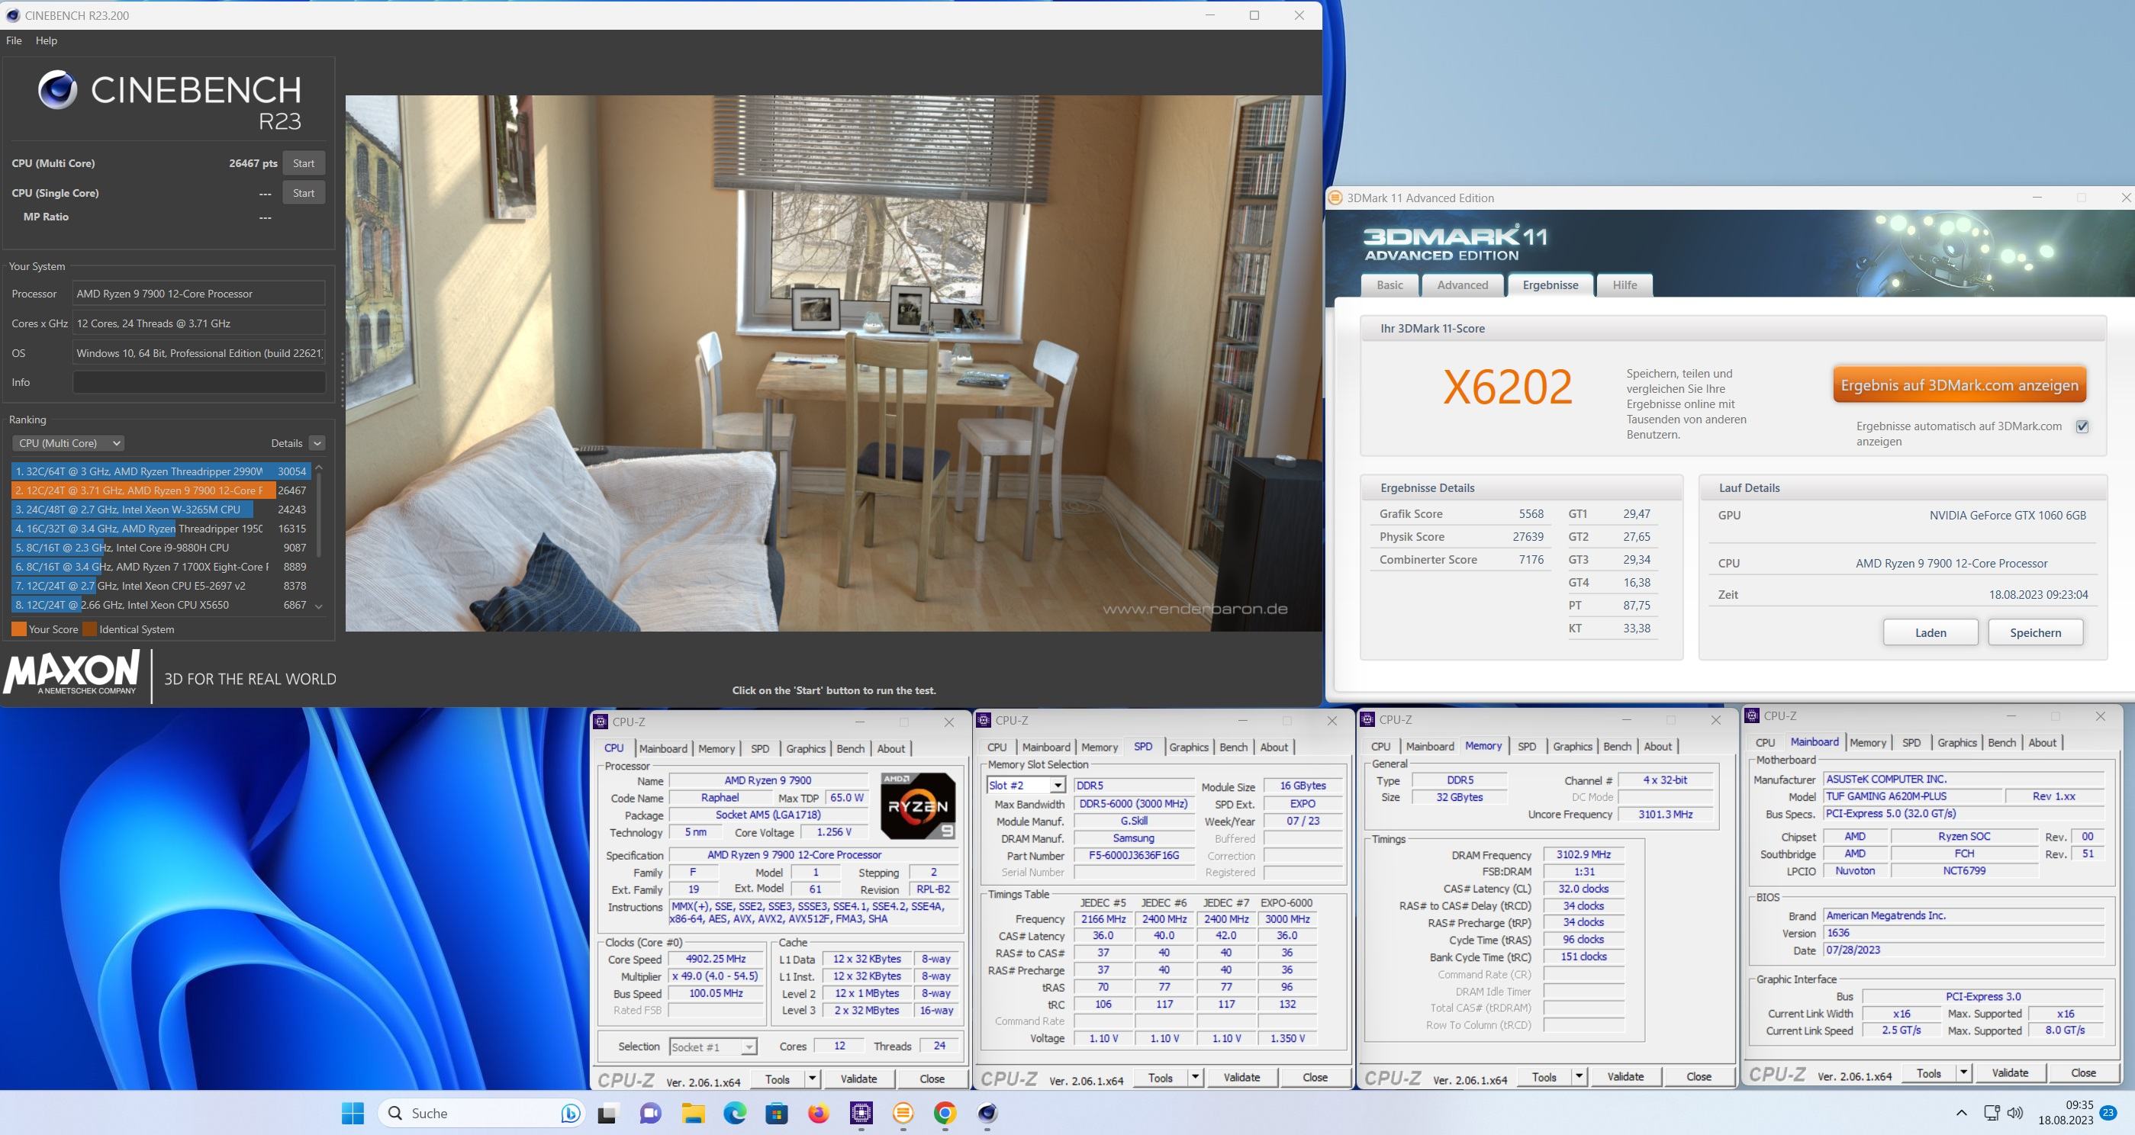Open the Hilfe tab in 3DMark 11

coord(1625,285)
